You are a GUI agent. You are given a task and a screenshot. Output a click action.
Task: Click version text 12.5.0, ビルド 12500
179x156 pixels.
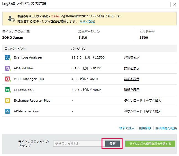point(88,57)
